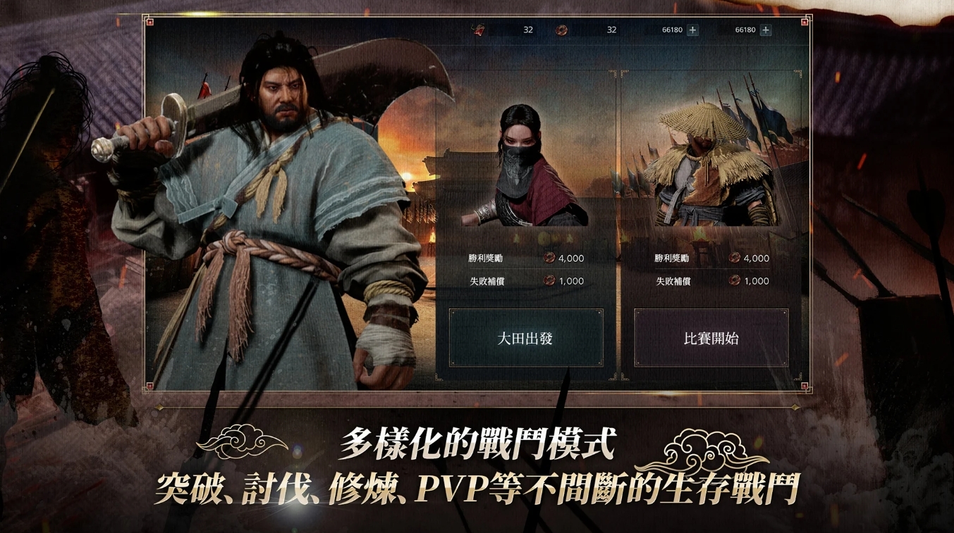Viewport: 954px width, 533px height.
Task: Click the 1,000 defeat coin icon under masked woman
Action: coord(549,281)
